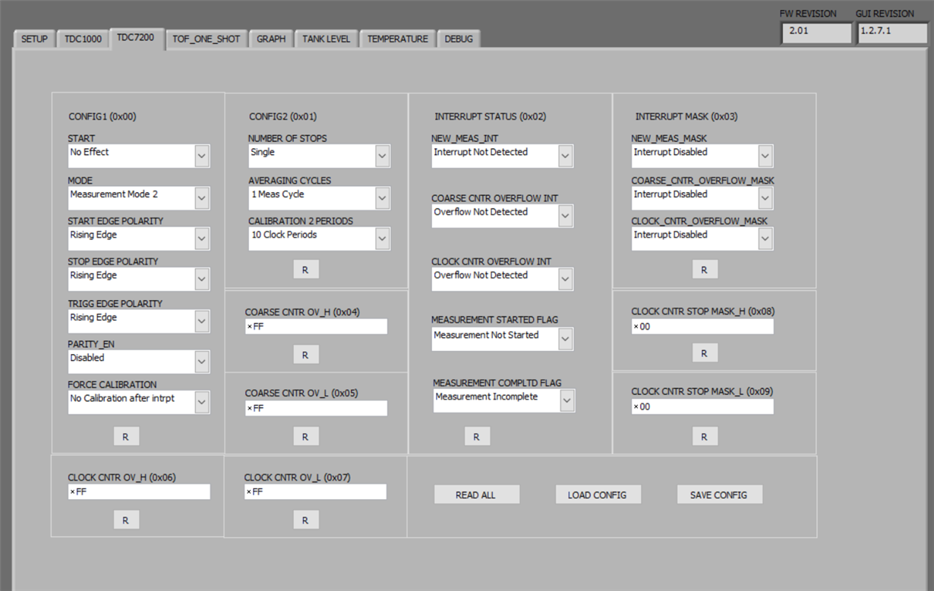Click COARSE CNTR OV_L input field
This screenshot has width=934, height=591.
(x=316, y=408)
